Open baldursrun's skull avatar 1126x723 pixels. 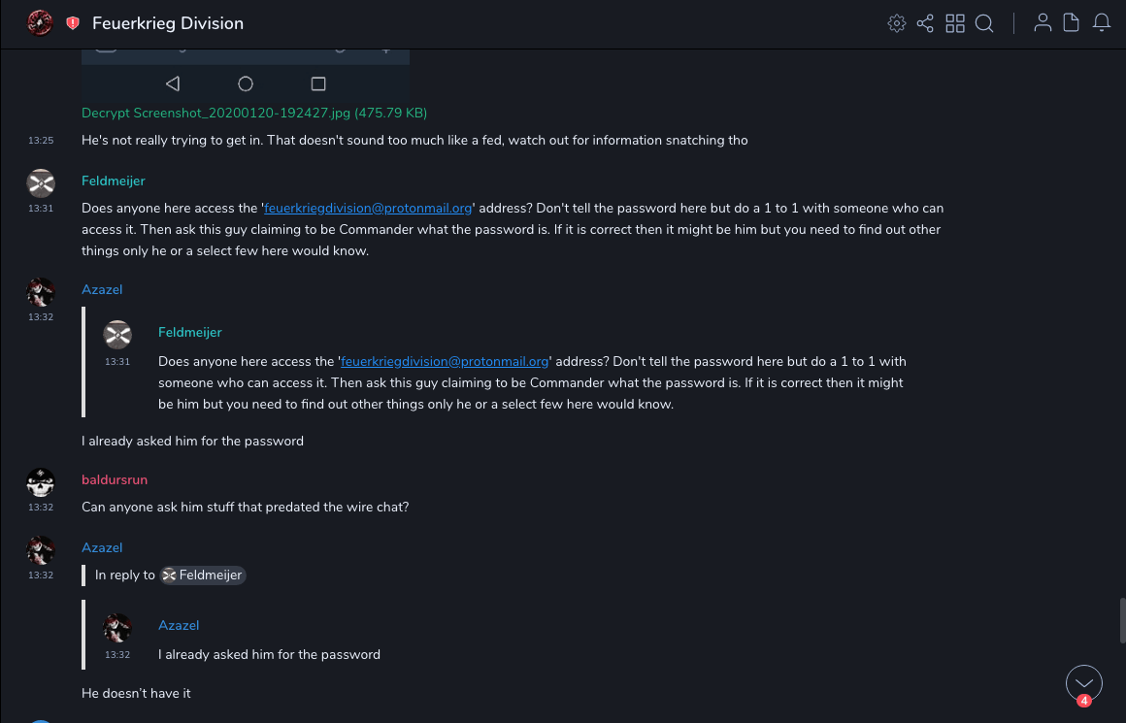click(41, 482)
